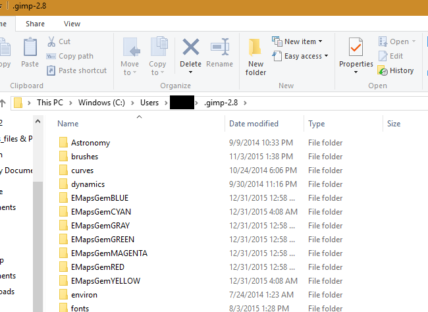Select the brushes folder icon
The image size is (428, 312).
pos(63,157)
